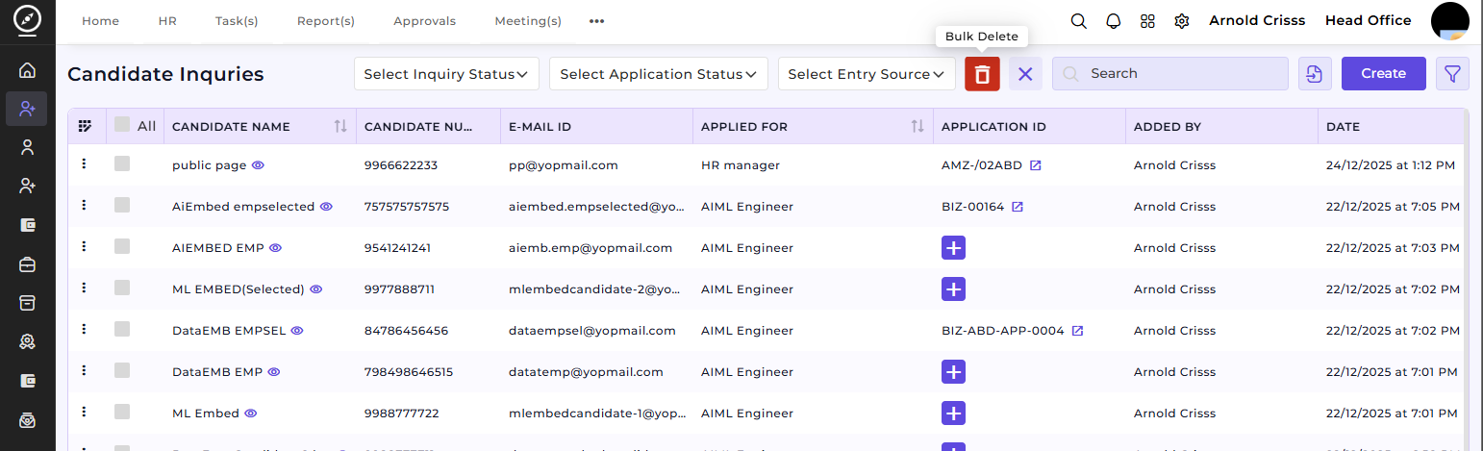Select checkbox for DataEMB EMP row
Image resolution: width=1483 pixels, height=451 pixels.
(121, 370)
